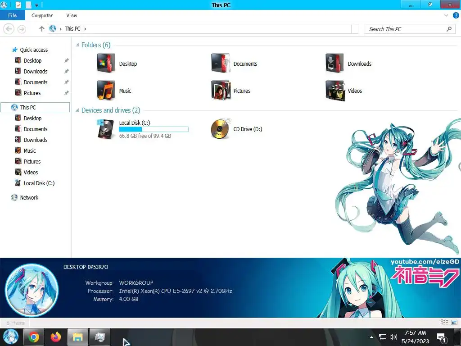Open the Pictures folder icon in Folders

(221, 91)
